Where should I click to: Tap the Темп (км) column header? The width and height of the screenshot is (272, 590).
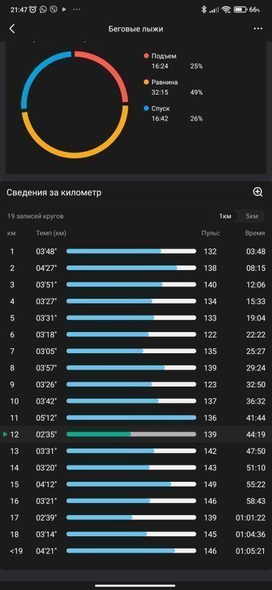click(51, 233)
